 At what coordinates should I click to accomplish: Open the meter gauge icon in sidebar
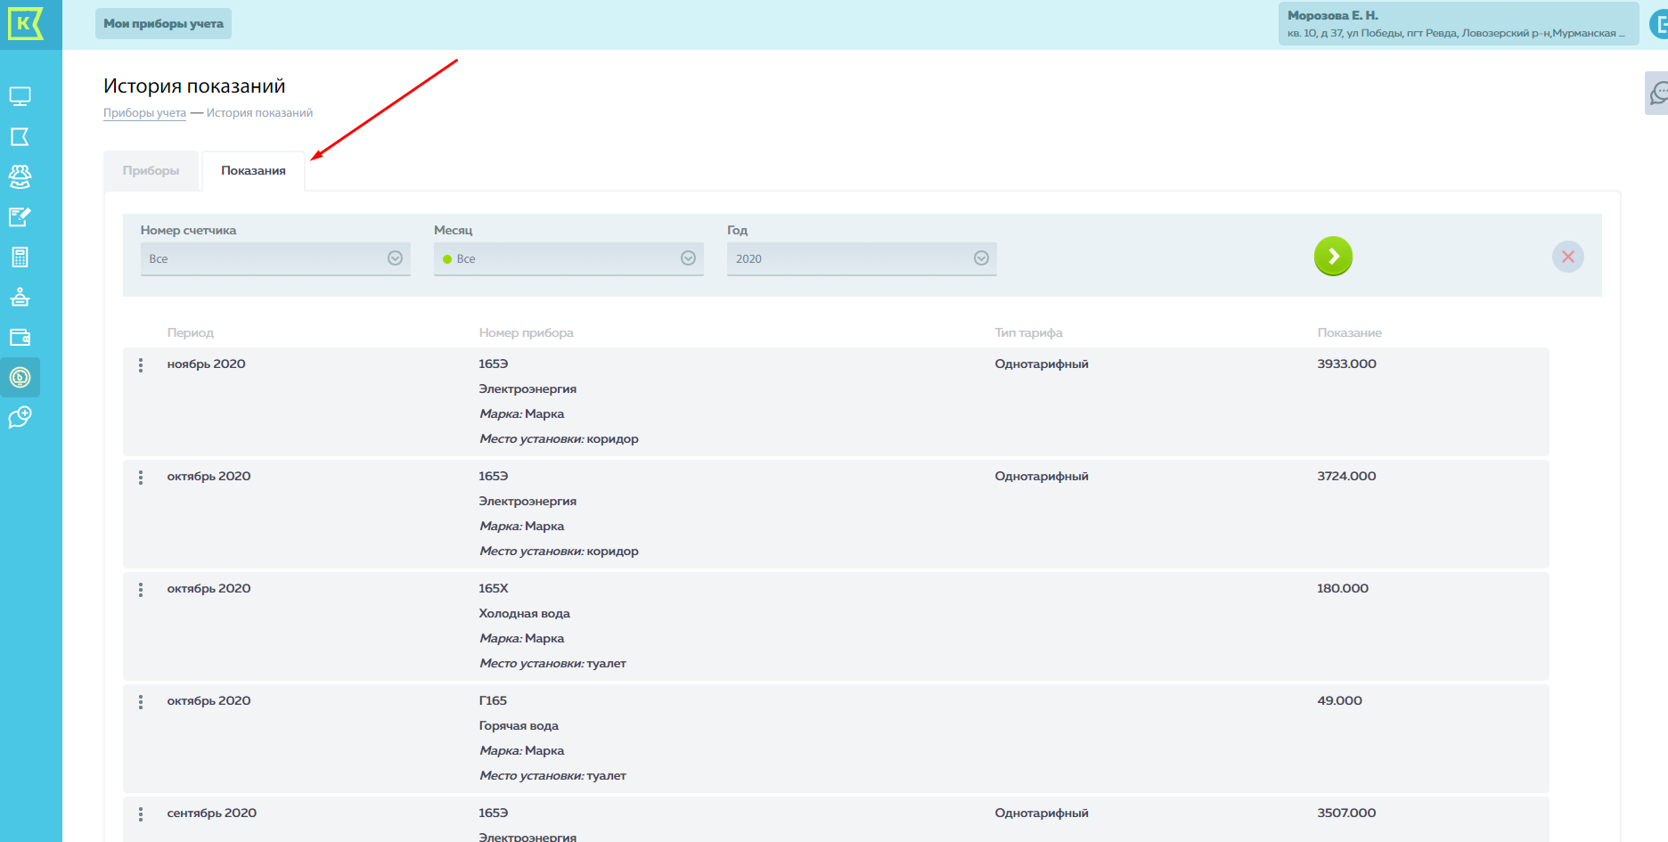(20, 378)
